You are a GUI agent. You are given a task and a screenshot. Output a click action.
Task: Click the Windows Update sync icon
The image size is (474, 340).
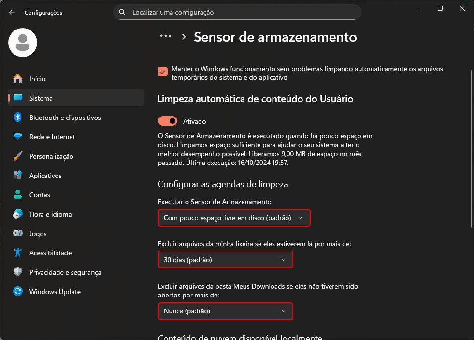18,292
